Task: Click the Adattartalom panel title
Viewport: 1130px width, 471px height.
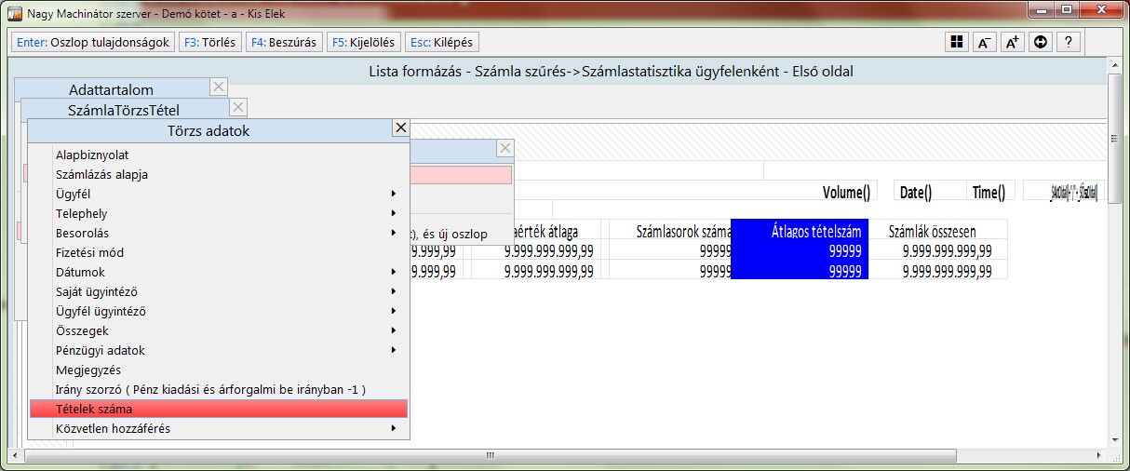Action: 111,89
